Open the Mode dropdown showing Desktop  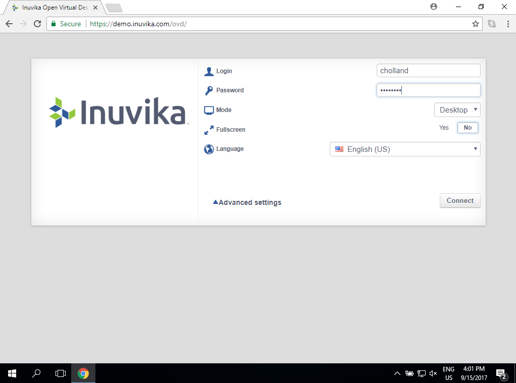457,110
